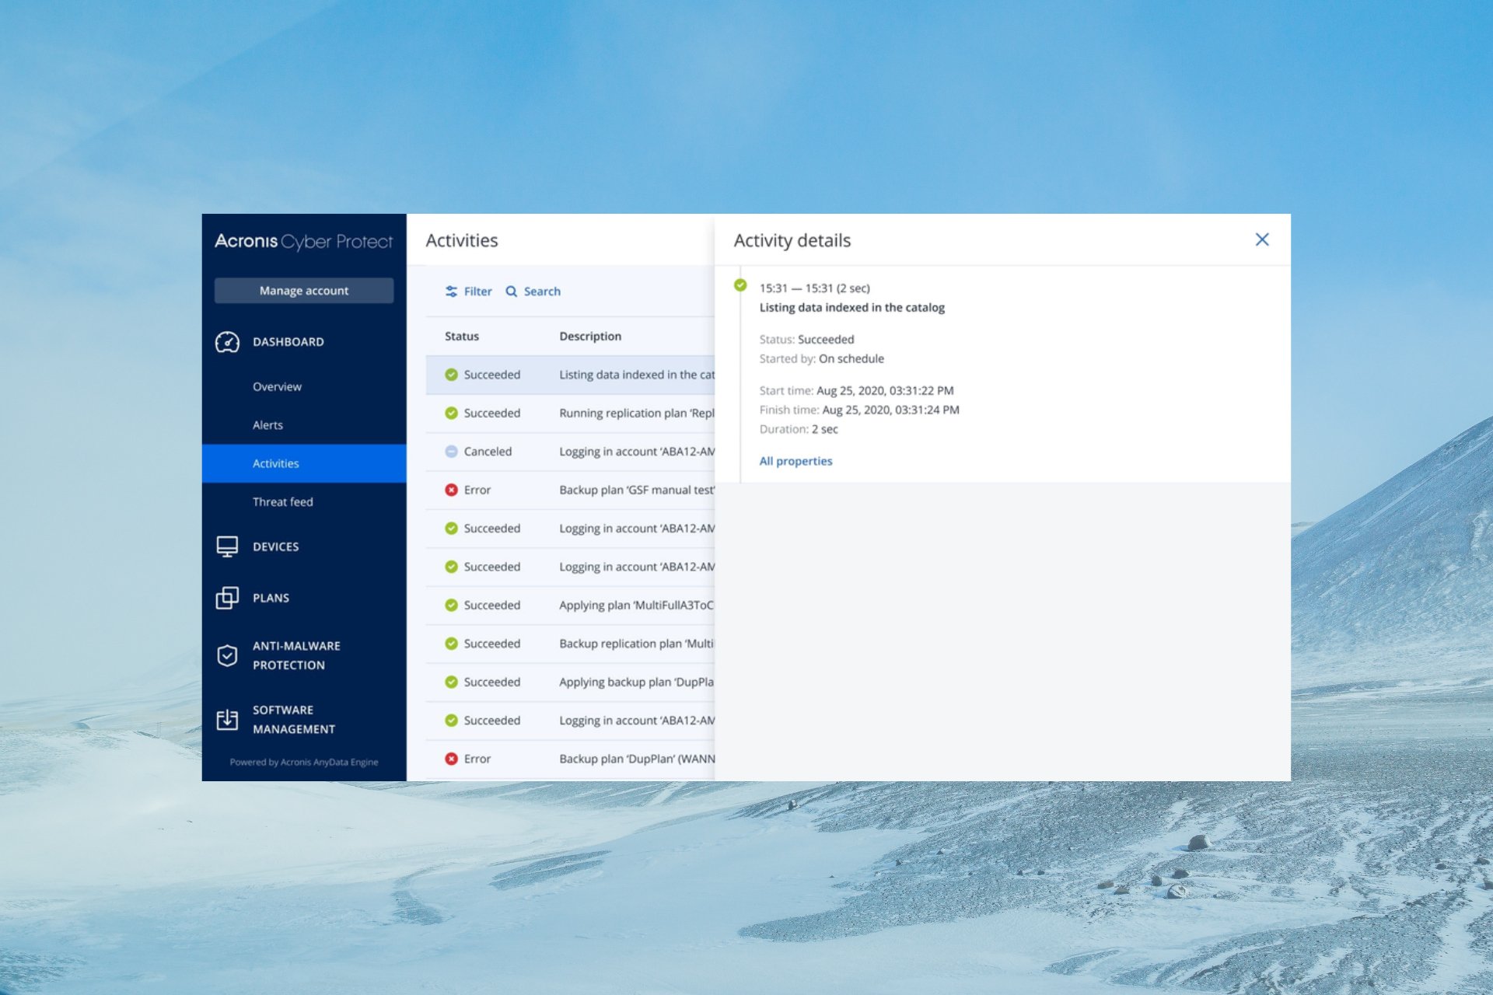
Task: Open DASHBOARD section label
Action: point(288,342)
